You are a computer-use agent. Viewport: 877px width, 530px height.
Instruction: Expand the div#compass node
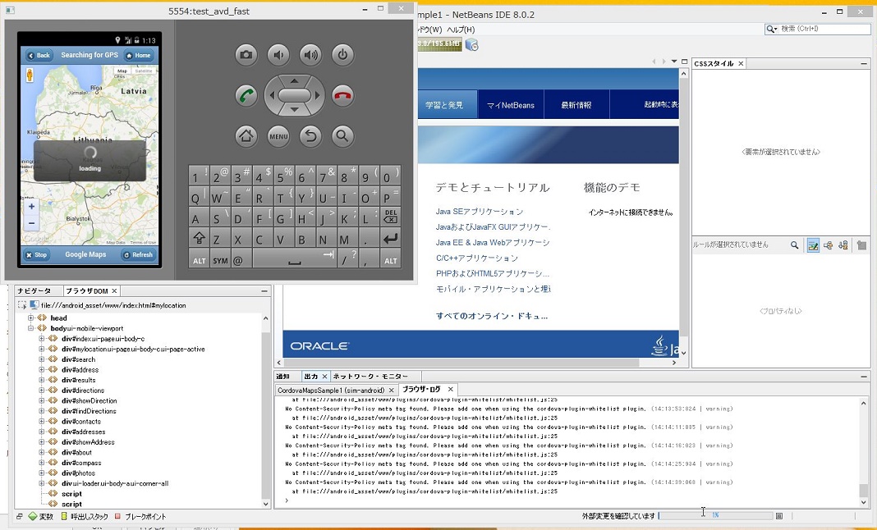(x=42, y=463)
